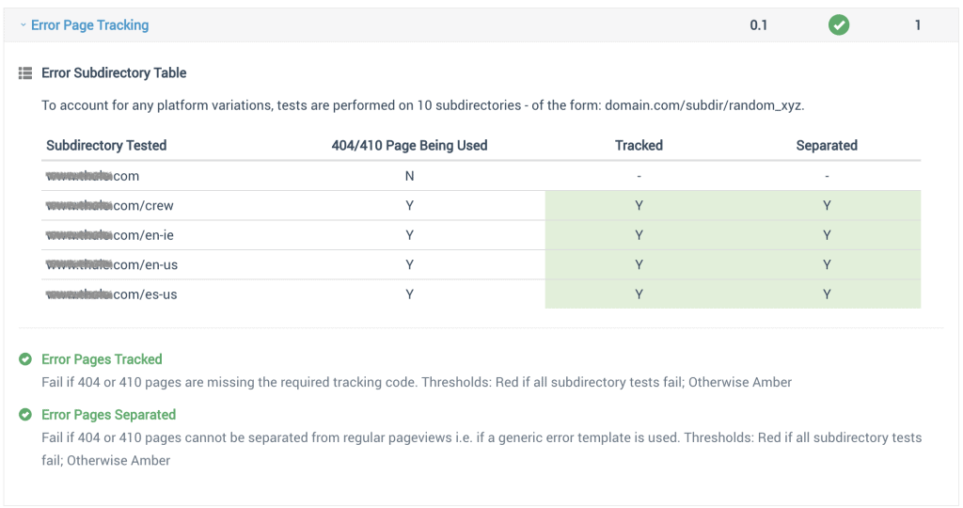
Task: Click the Subdirectory Tested column header
Action: (106, 146)
